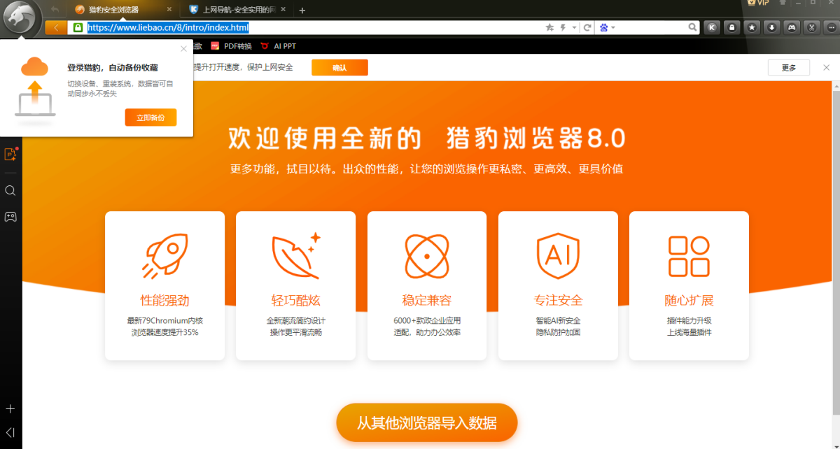Switch to the 上网导航 tab

pos(234,10)
